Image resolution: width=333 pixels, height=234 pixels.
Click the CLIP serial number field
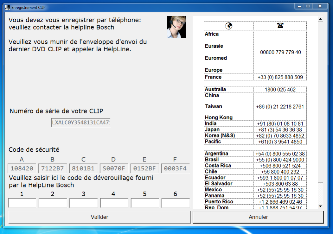click(x=81, y=122)
